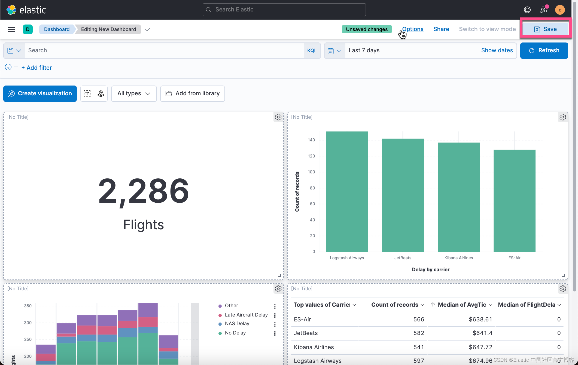Image resolution: width=578 pixels, height=365 pixels.
Task: Click the user avatar 'e'
Action: click(x=560, y=10)
